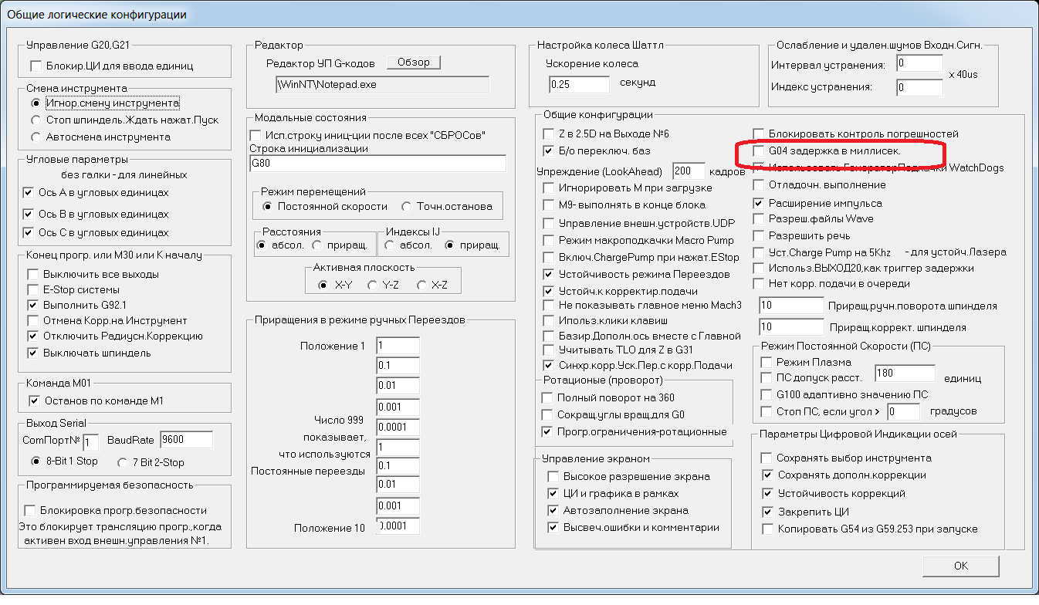Enable Блокировать контроль погрешностей
This screenshot has width=1039, height=605.
click(x=760, y=134)
